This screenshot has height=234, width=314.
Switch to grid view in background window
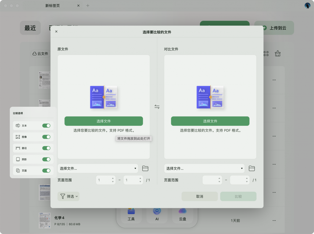pyautogui.click(x=266, y=53)
